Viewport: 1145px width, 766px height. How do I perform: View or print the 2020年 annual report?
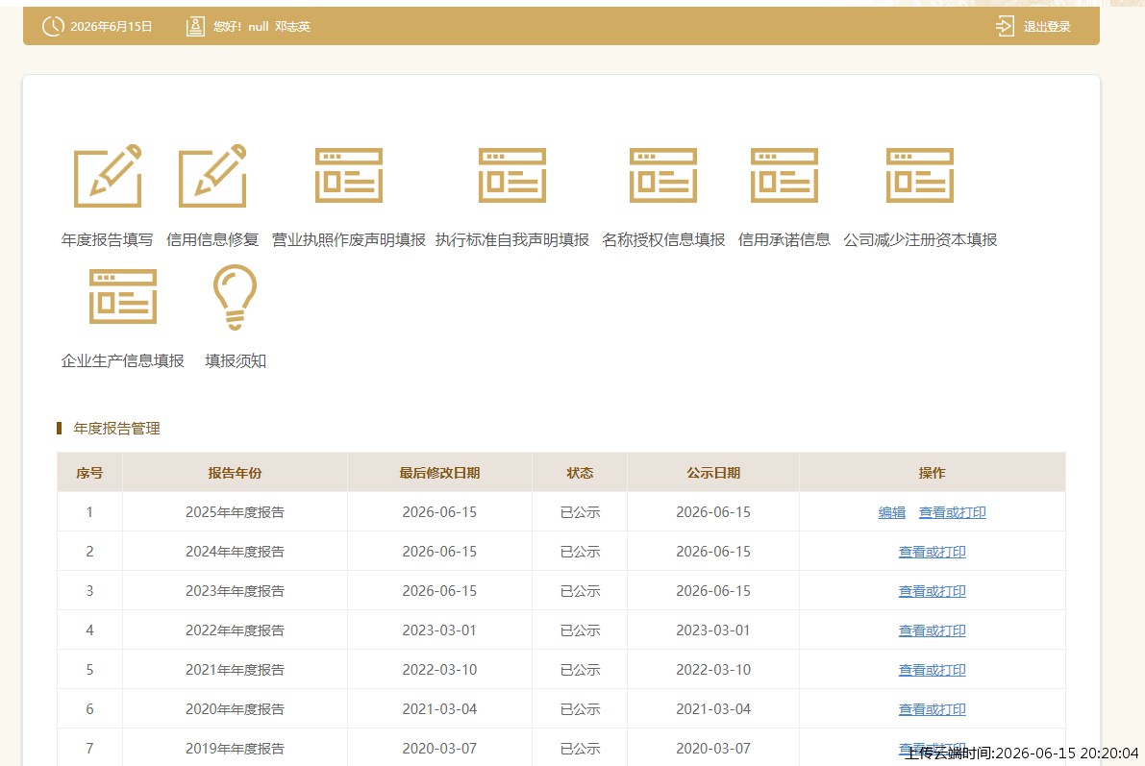[x=932, y=709]
